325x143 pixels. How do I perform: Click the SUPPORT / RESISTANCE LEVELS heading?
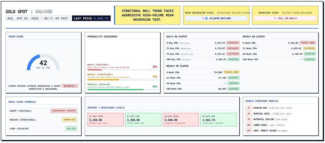click(x=106, y=108)
